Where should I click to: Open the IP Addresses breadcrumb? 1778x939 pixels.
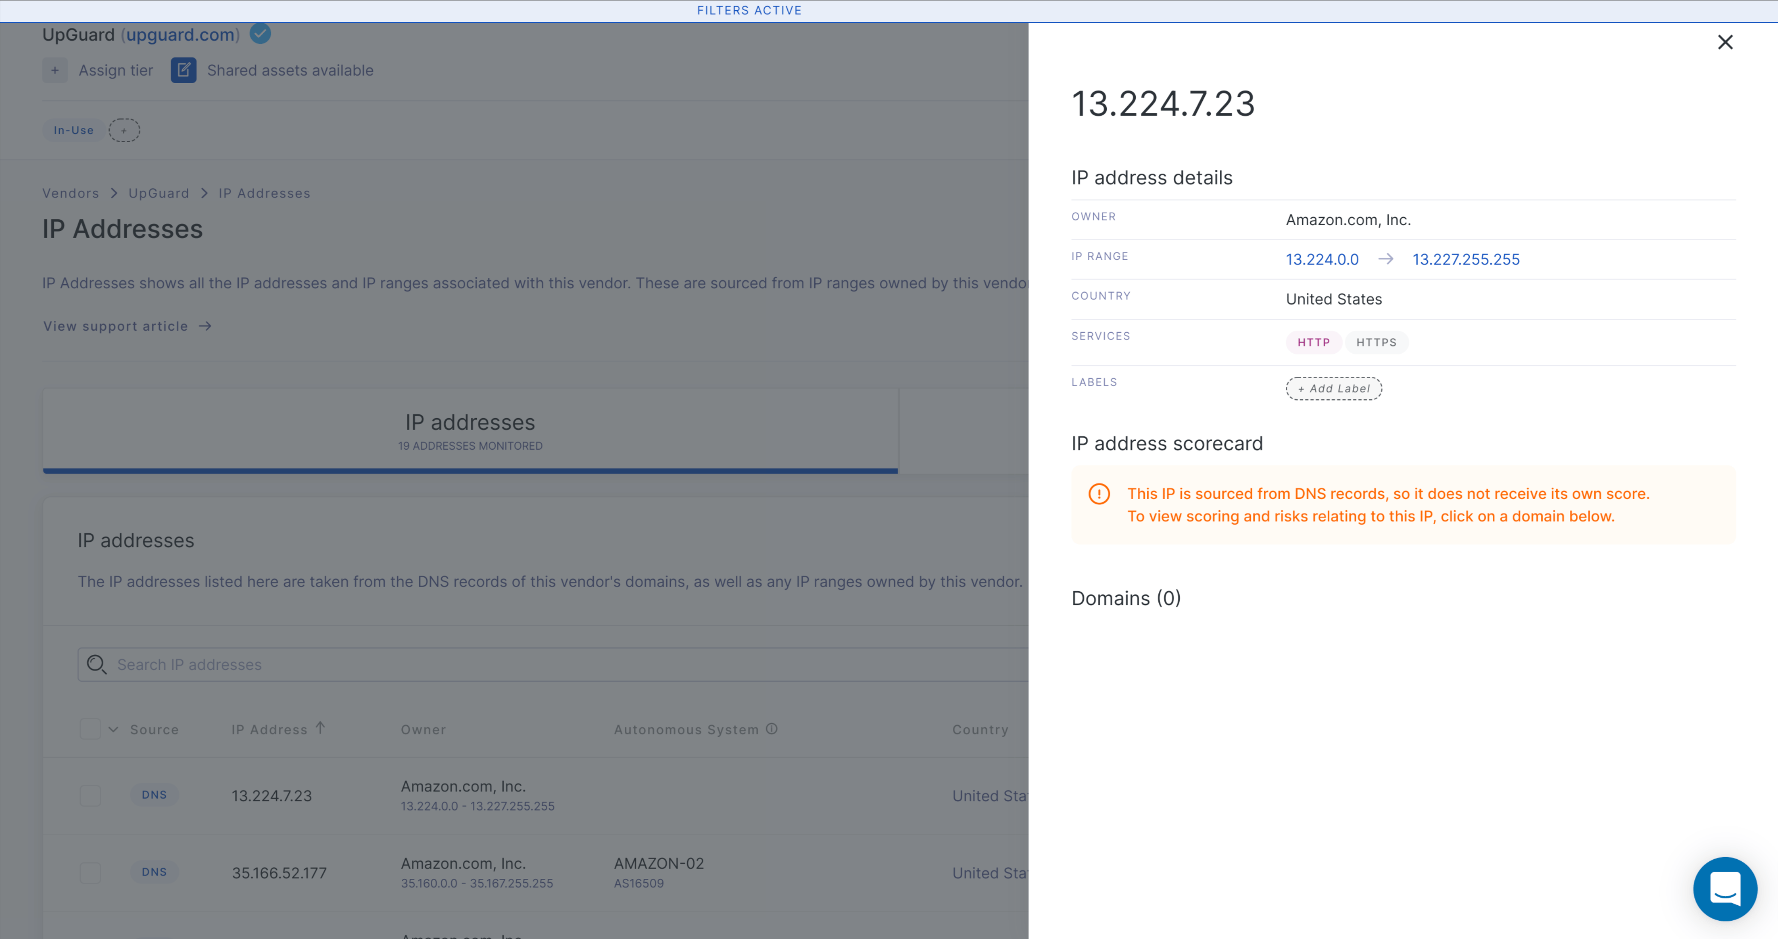click(x=264, y=193)
